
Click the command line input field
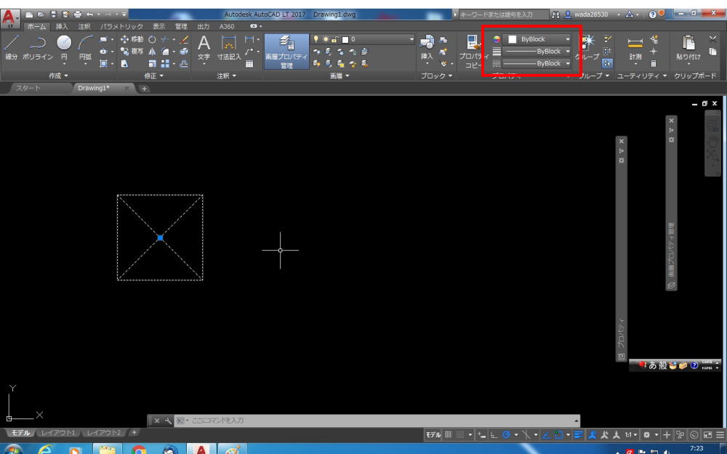[377, 421]
